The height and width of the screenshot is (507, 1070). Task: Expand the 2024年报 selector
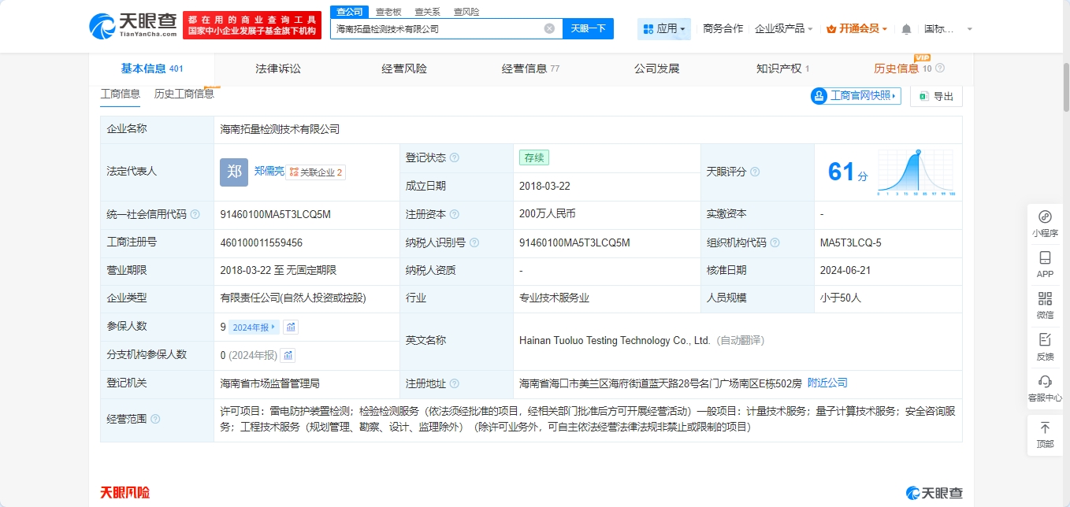[x=254, y=328]
